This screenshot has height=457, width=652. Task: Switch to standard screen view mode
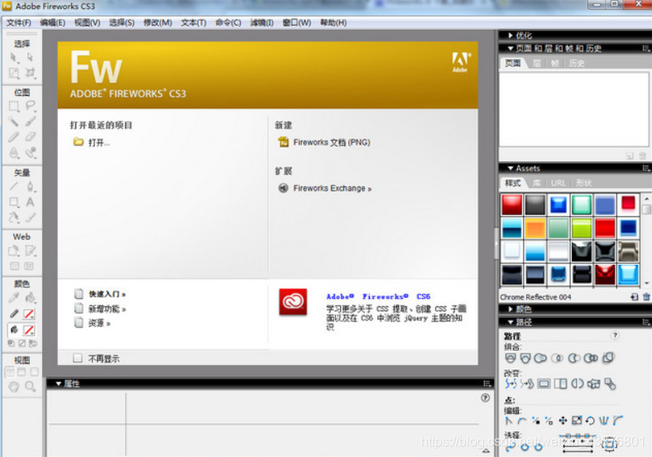(x=10, y=372)
